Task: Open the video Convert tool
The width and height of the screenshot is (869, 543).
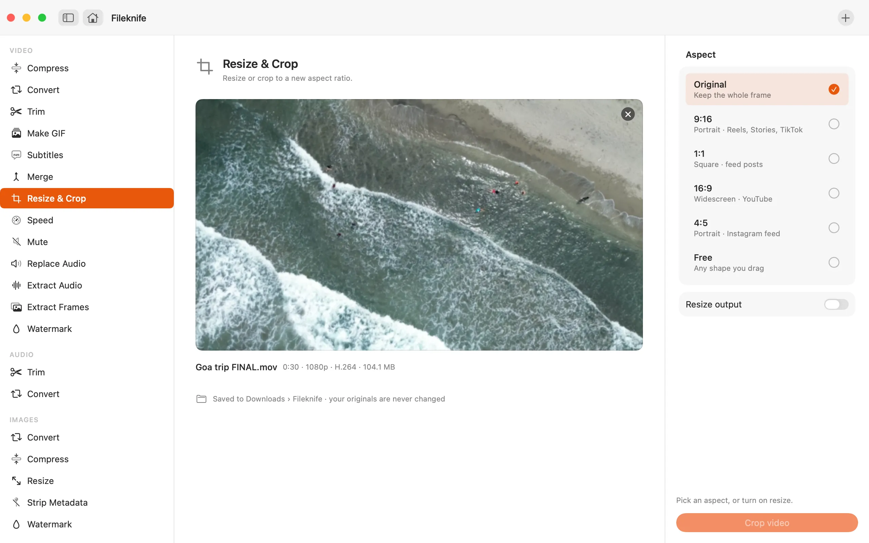Action: (87, 90)
